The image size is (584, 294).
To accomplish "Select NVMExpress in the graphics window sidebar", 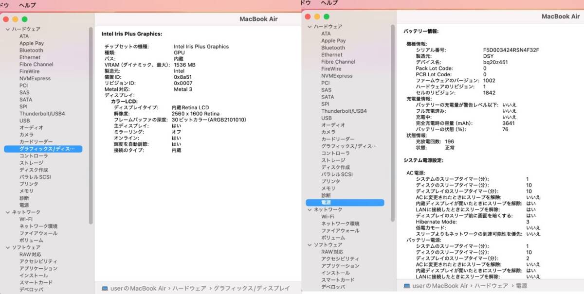I will coord(35,79).
